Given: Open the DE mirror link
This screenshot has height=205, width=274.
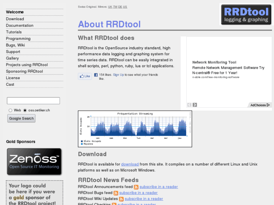Looking at the screenshot, I should pos(120,7).
